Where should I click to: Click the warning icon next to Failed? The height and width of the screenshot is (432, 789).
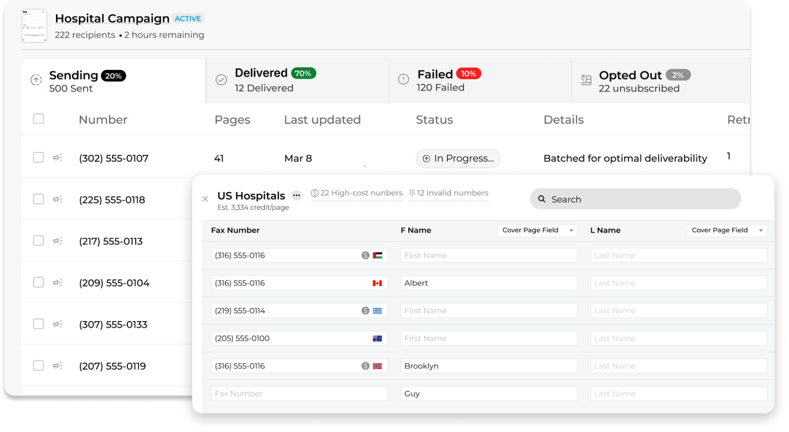[403, 80]
